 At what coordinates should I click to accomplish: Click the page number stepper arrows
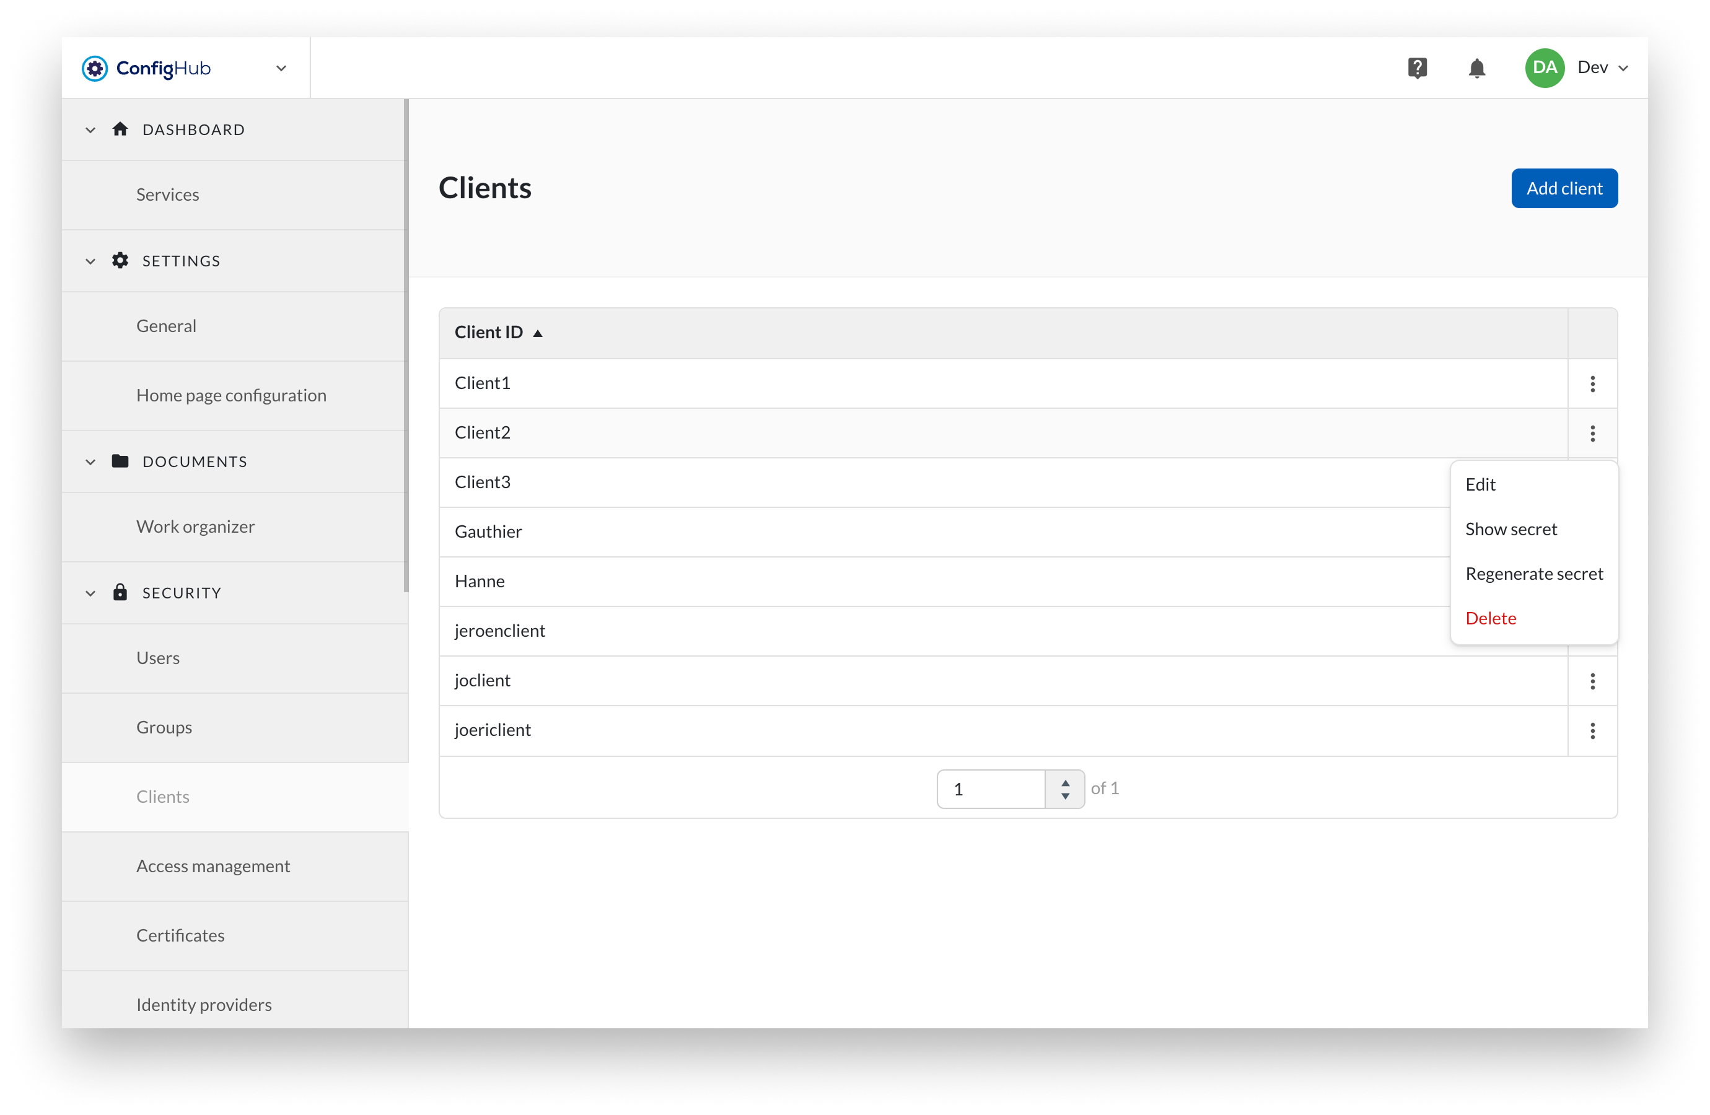pos(1065,789)
